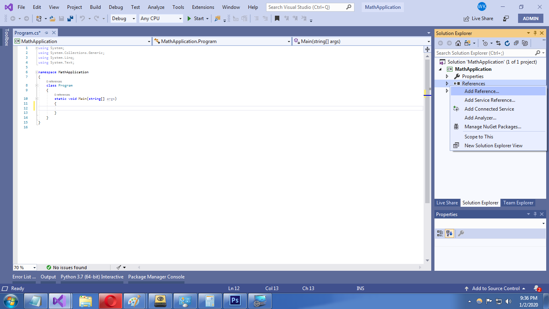The image size is (549, 309).
Task: Select Scope to This
Action: click(498, 137)
